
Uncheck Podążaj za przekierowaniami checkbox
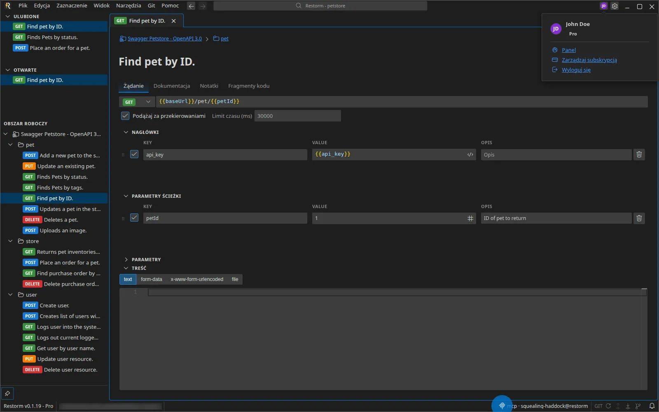point(125,116)
